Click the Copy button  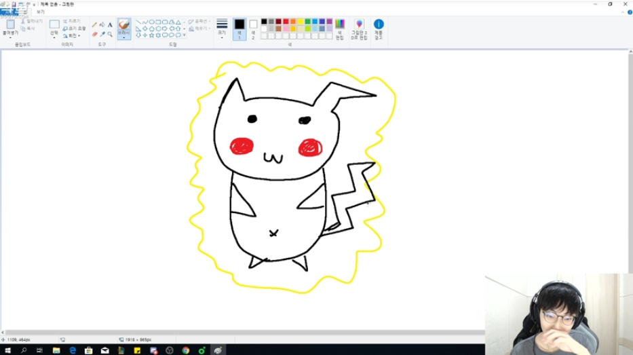tap(28, 29)
